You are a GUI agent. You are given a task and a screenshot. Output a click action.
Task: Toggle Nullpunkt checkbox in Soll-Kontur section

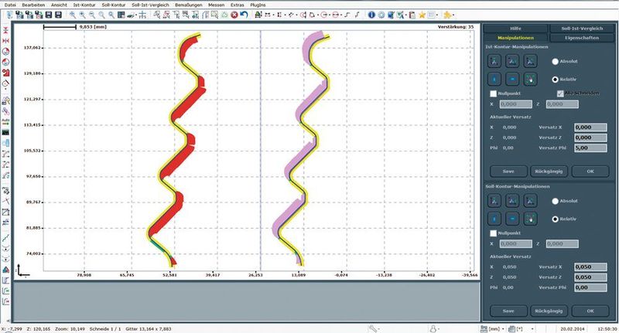pos(493,233)
